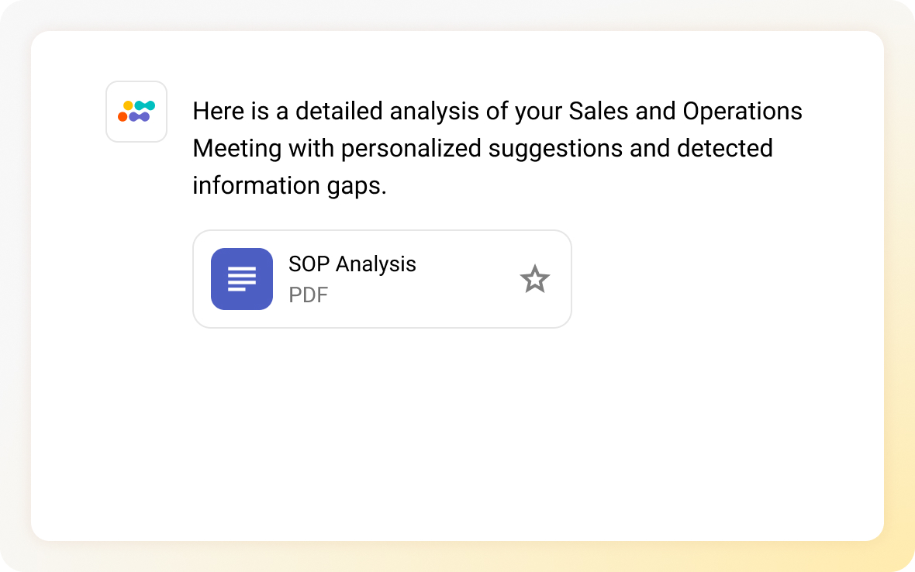
Task: Click the word "detected" in the message
Action: (724, 148)
